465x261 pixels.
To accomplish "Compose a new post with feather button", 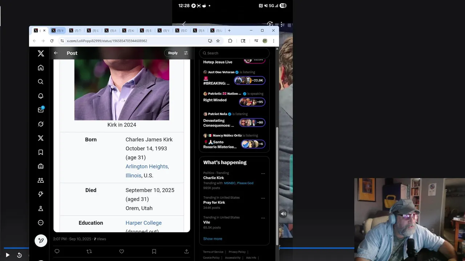I will tap(41, 241).
